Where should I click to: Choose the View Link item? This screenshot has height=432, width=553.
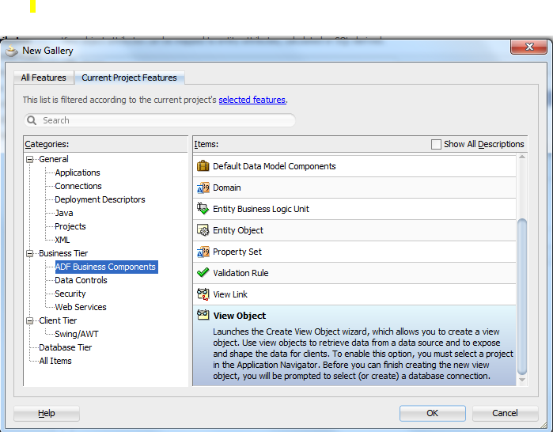click(354, 294)
